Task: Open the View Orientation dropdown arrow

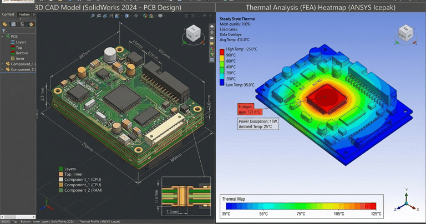Action: point(121,16)
